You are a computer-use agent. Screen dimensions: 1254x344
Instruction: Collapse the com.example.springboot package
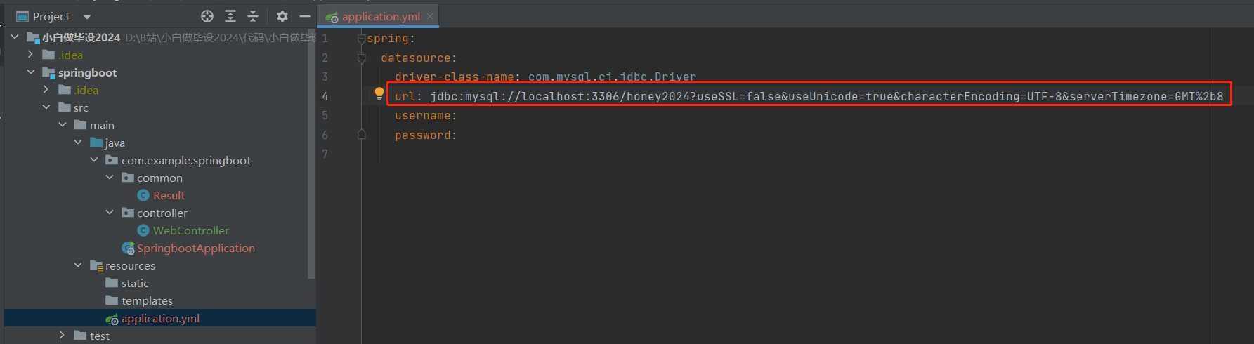click(94, 159)
